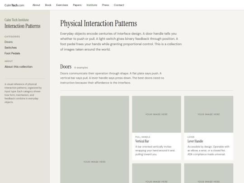Select the Institute nav item
The image size is (244, 183).
coord(92,5)
